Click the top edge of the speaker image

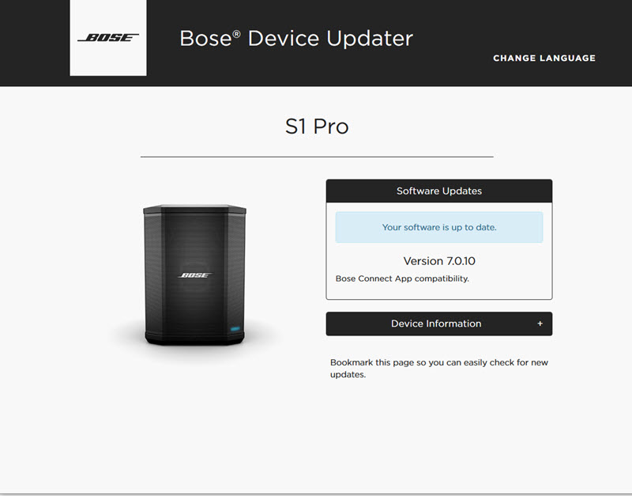[x=194, y=207]
